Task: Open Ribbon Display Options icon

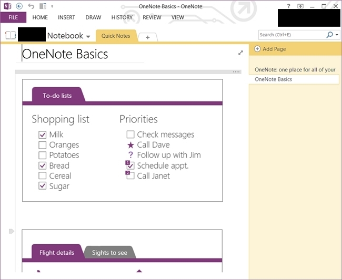Action: (x=300, y=6)
